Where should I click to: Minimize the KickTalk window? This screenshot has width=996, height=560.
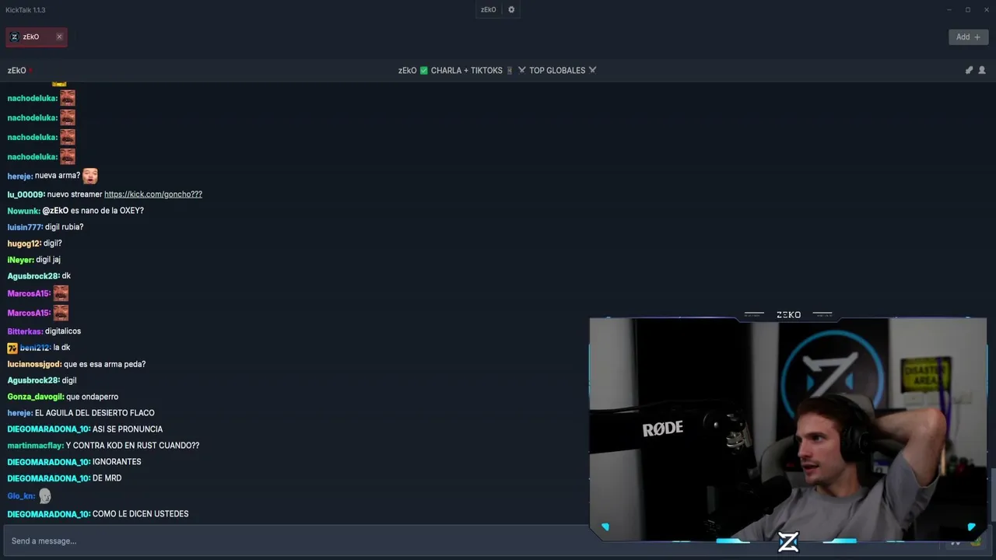(x=949, y=10)
